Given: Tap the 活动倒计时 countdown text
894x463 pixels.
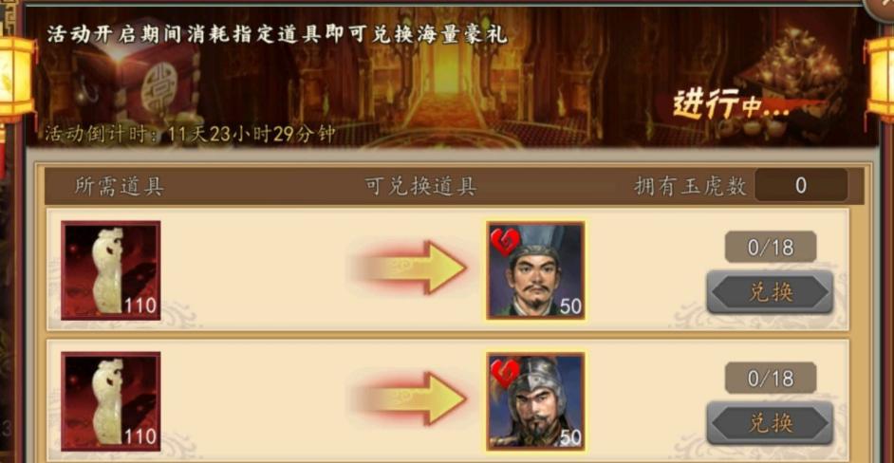Looking at the screenshot, I should 190,135.
